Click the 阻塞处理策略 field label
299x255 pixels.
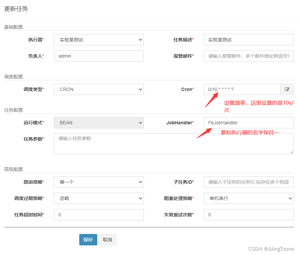pos(179,198)
